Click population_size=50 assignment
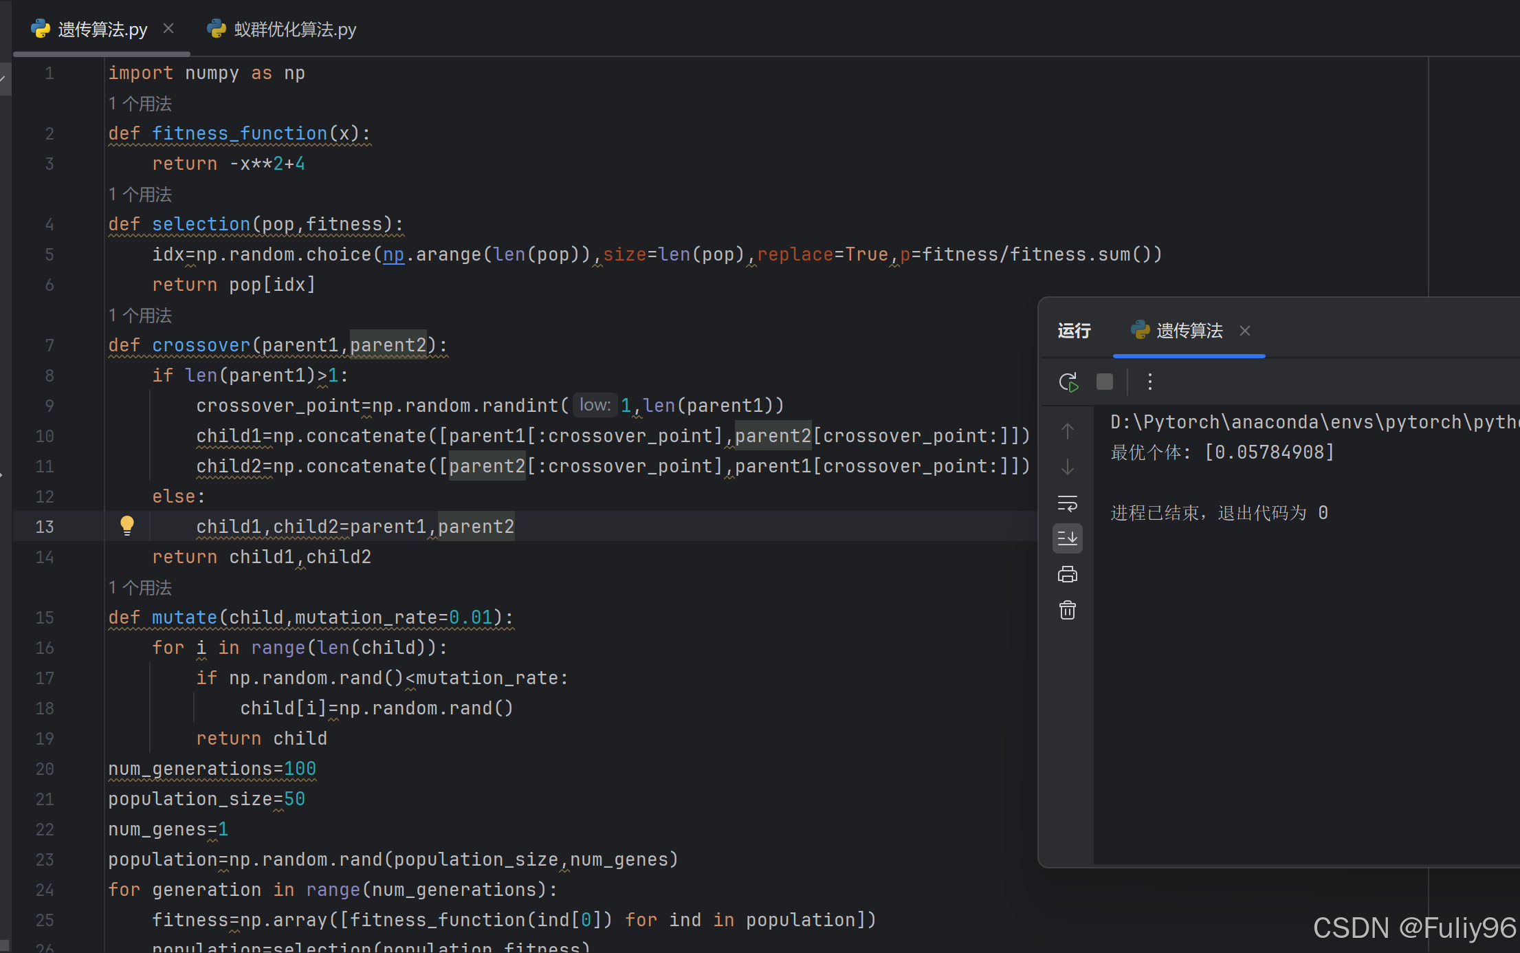The height and width of the screenshot is (953, 1520). tap(206, 799)
